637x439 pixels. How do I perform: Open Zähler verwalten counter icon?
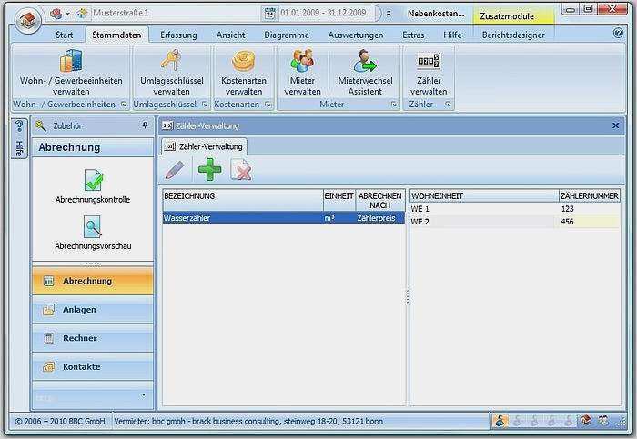(x=428, y=62)
